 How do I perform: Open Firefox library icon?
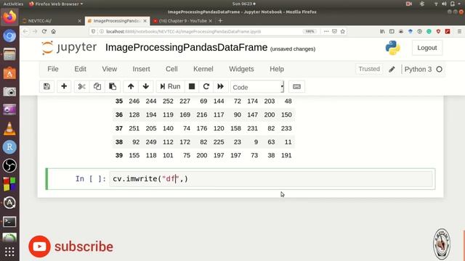pyautogui.click(x=383, y=31)
